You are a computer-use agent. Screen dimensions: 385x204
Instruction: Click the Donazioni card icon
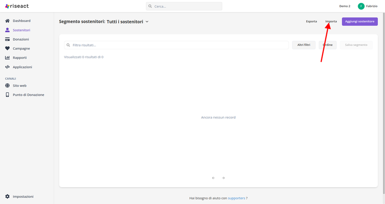click(x=7, y=39)
